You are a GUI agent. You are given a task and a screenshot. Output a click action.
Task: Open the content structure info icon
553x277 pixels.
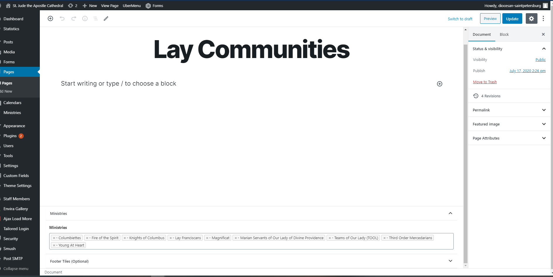85,18
